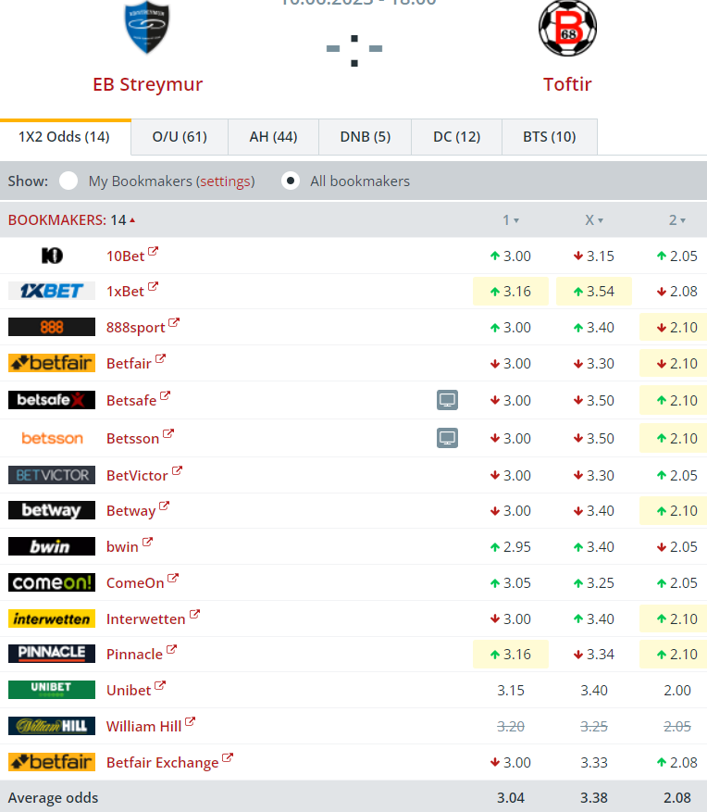Click the Betfair Exchange logo
Image resolution: width=707 pixels, height=812 pixels.
tap(52, 762)
